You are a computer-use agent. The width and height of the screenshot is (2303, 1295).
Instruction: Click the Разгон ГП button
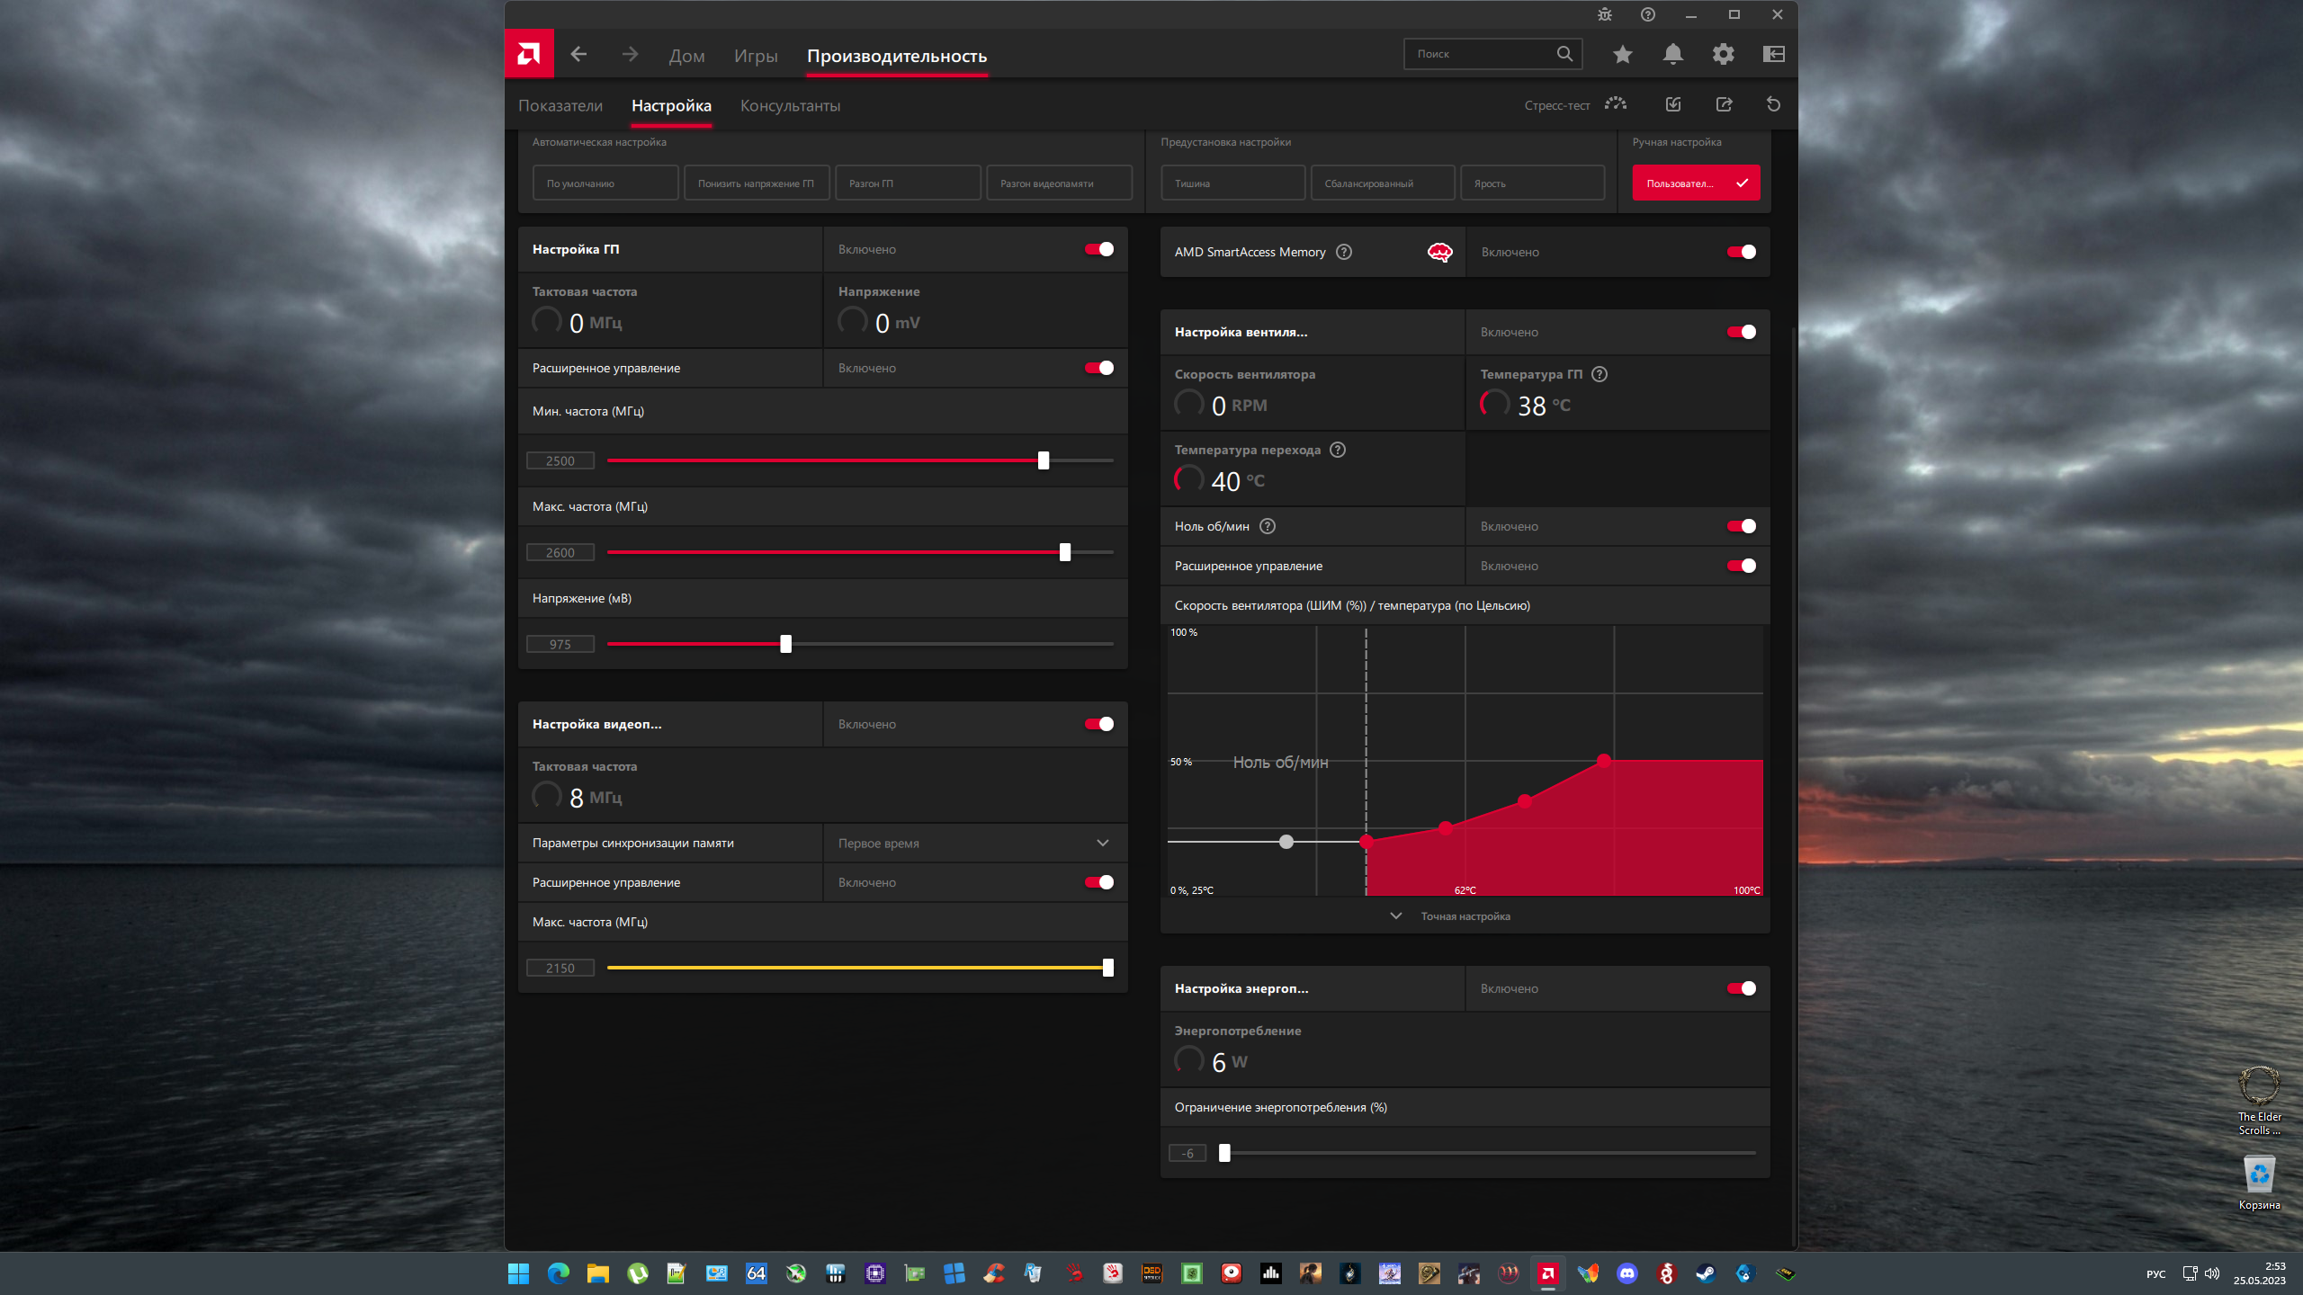[907, 183]
